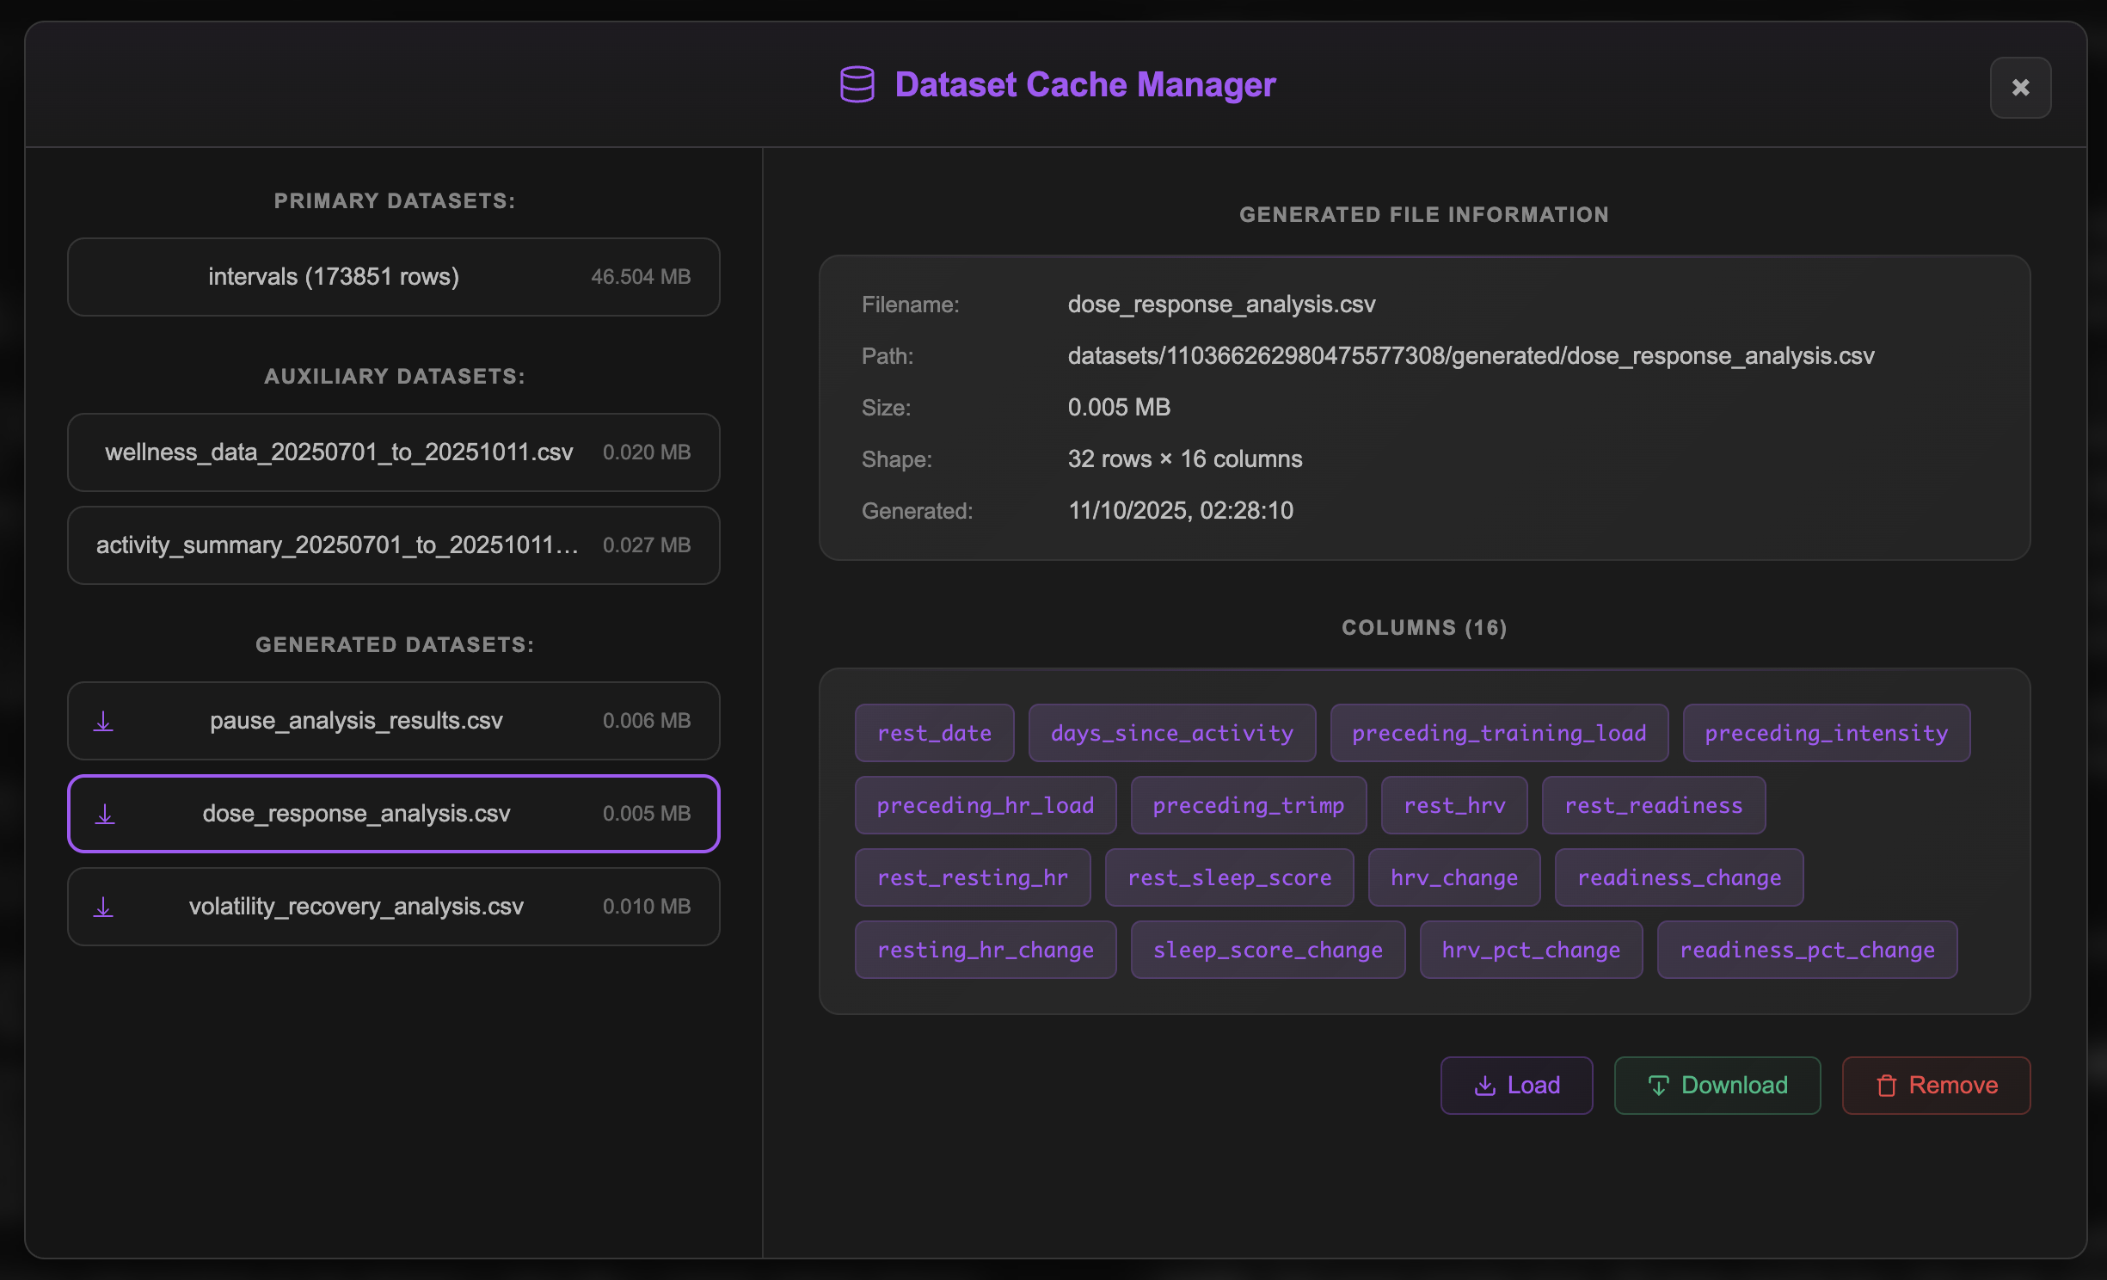Download pause_analysis_results.csv using its download arrow icon
The width and height of the screenshot is (2107, 1280).
104,722
